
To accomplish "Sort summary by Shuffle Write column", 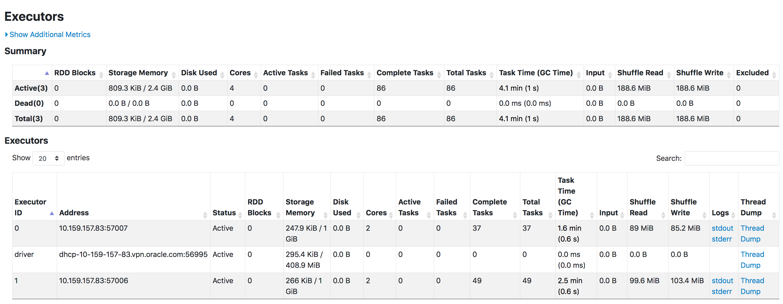I will click(x=703, y=73).
